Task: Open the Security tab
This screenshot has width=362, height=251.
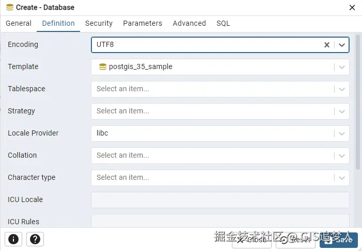Action: (99, 23)
